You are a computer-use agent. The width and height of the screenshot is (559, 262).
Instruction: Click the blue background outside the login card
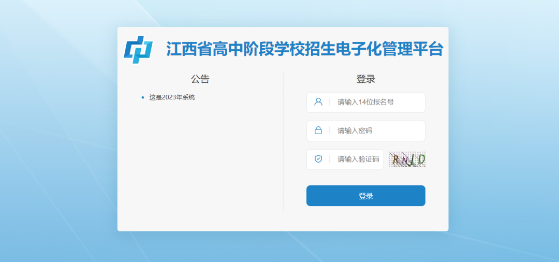[x=57, y=155]
